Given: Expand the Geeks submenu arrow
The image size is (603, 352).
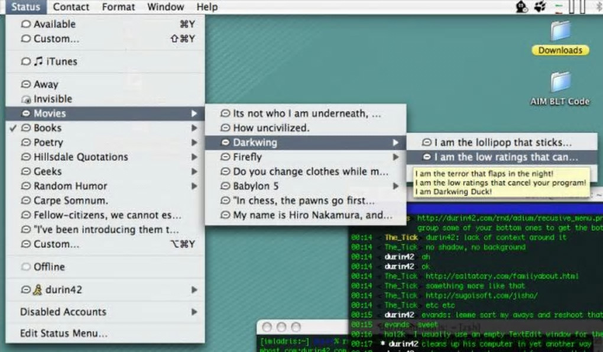Looking at the screenshot, I should tap(194, 172).
